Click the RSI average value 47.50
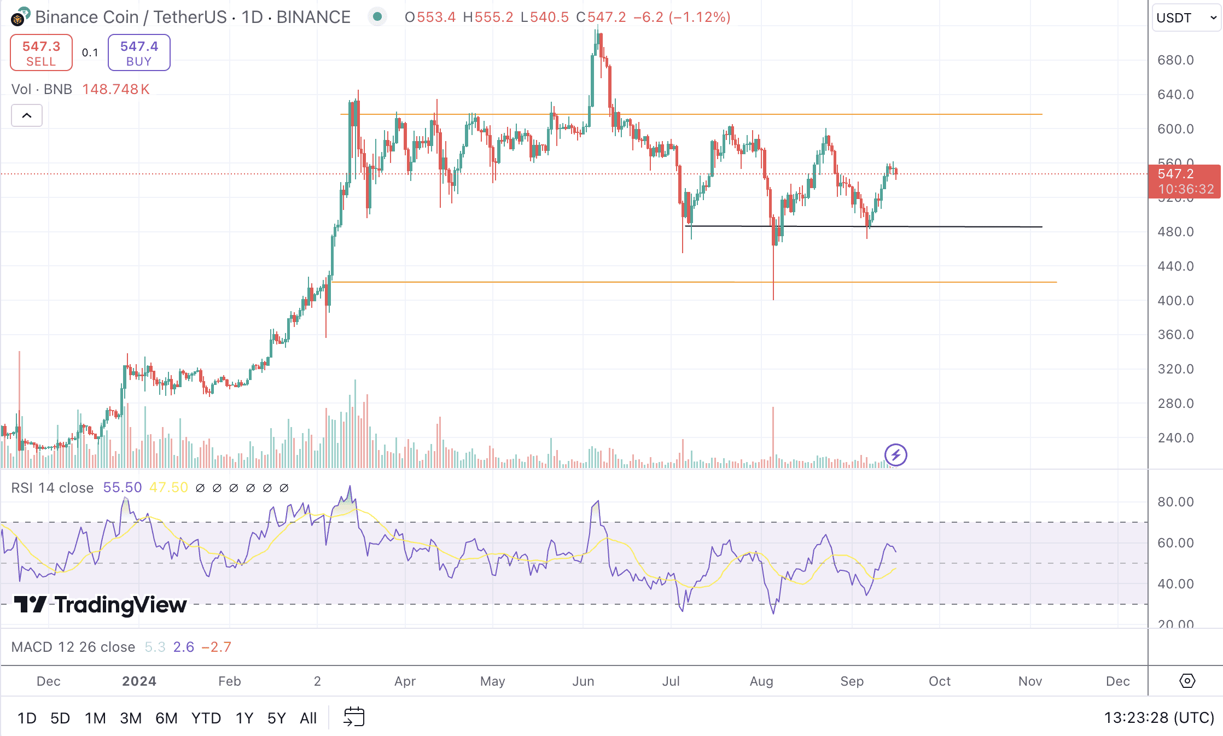The image size is (1223, 736). pyautogui.click(x=168, y=488)
